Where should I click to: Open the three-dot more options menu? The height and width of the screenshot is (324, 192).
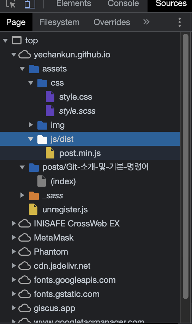click(x=180, y=22)
